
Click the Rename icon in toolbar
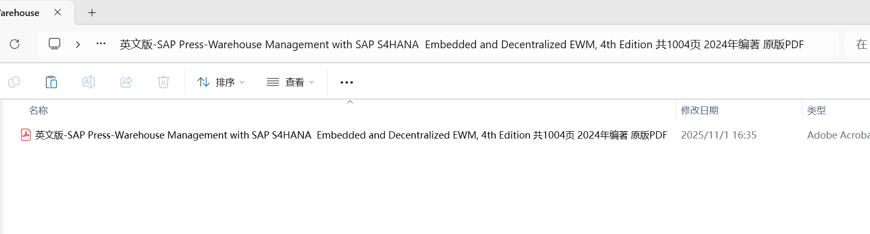[x=89, y=82]
